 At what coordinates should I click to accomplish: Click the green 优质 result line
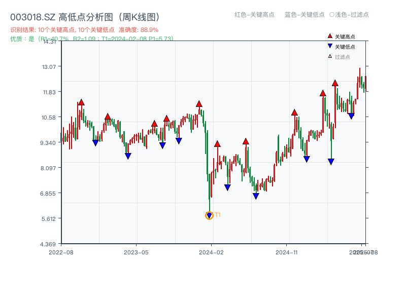(x=92, y=39)
